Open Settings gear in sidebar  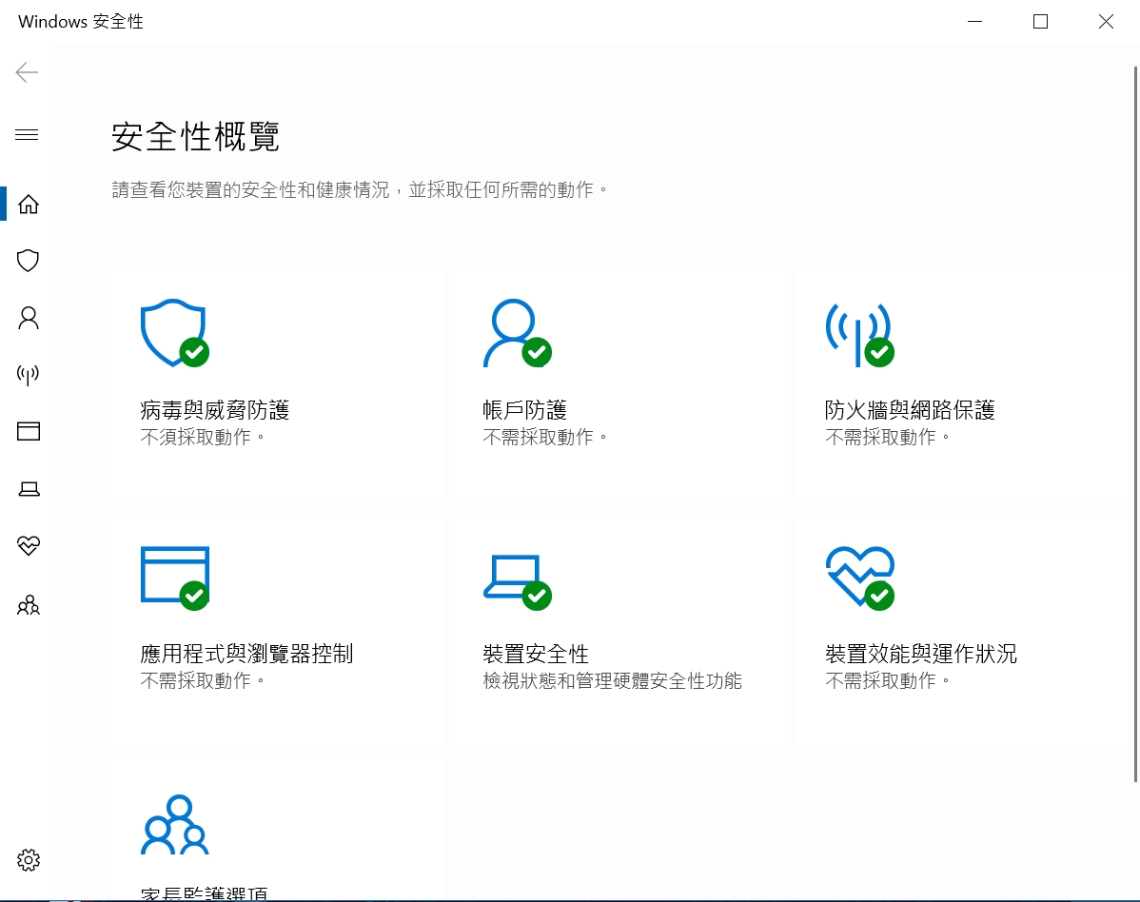pos(29,860)
